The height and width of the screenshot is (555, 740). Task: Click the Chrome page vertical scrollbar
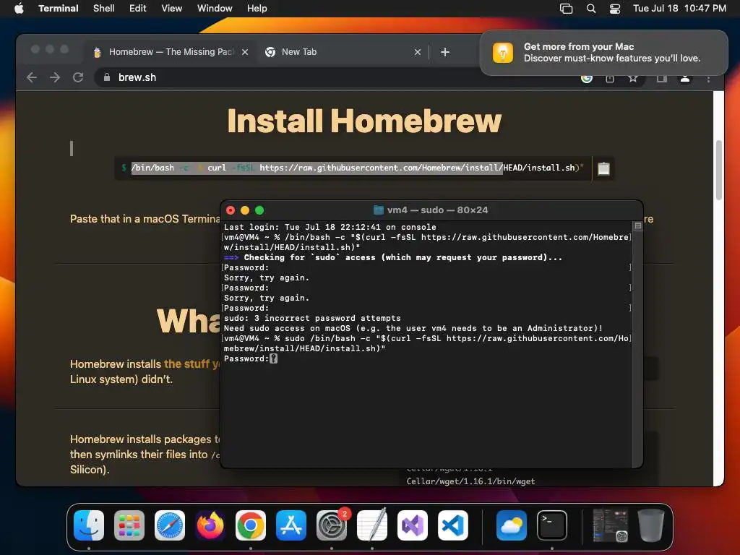click(719, 170)
